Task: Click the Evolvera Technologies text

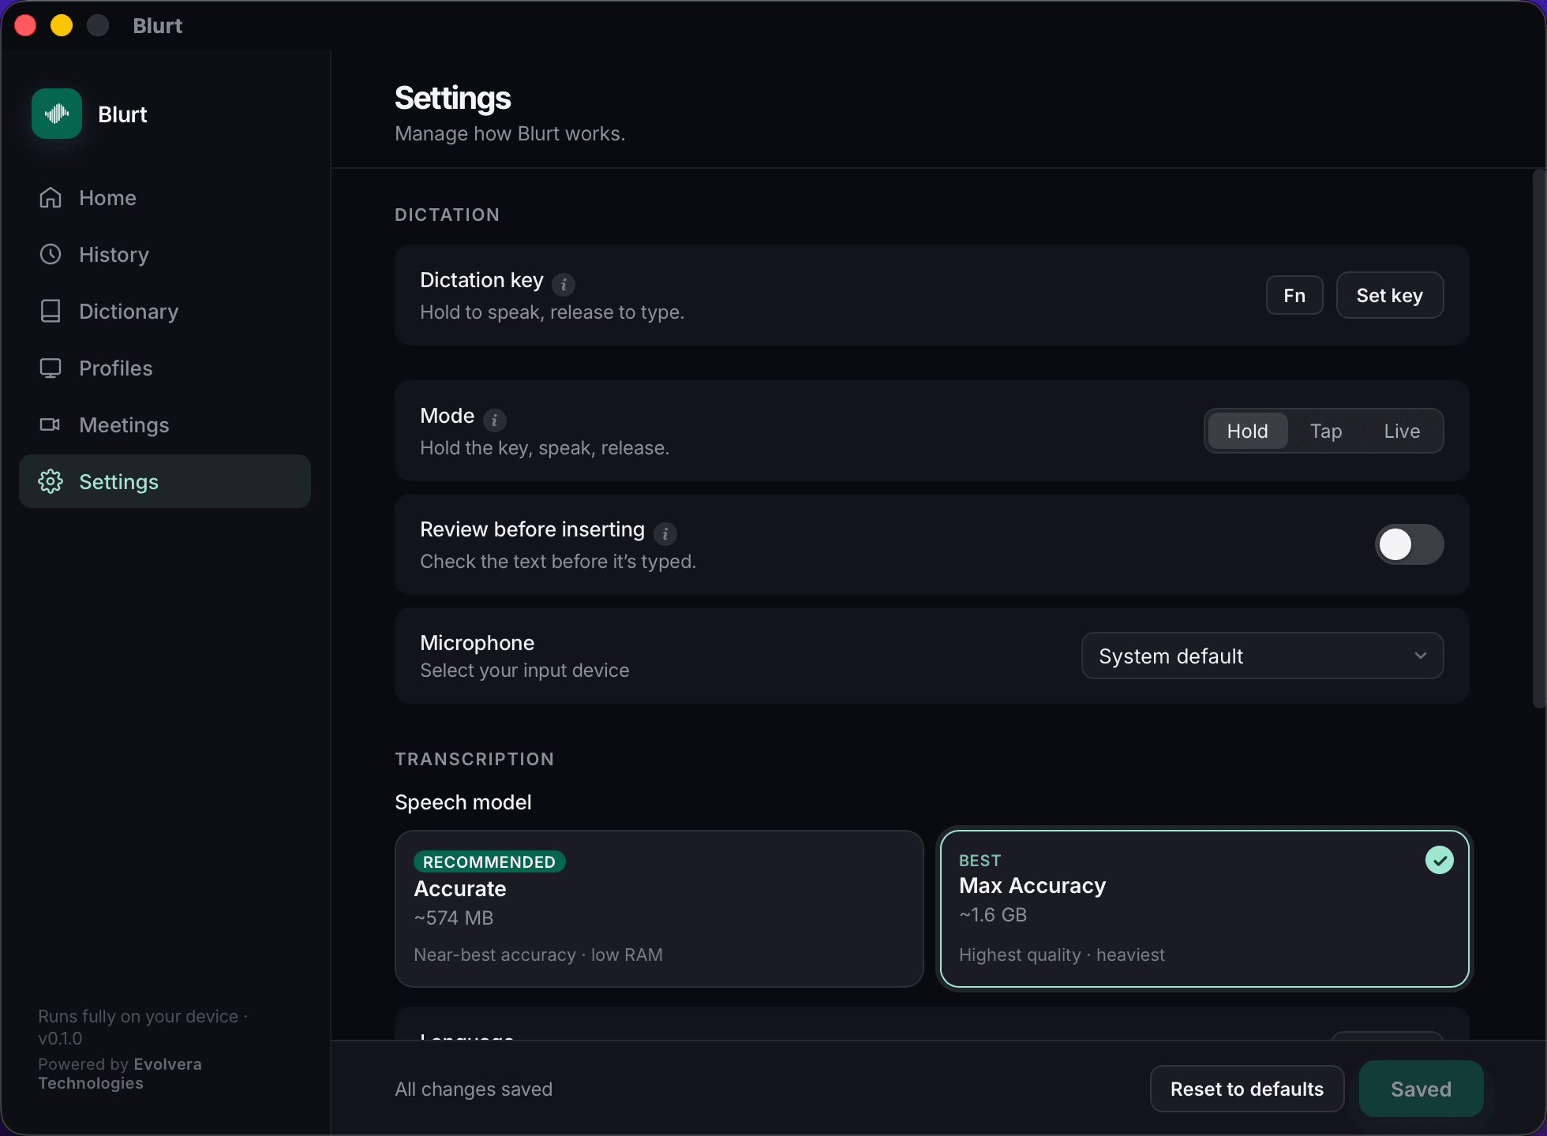Action: pos(120,1074)
